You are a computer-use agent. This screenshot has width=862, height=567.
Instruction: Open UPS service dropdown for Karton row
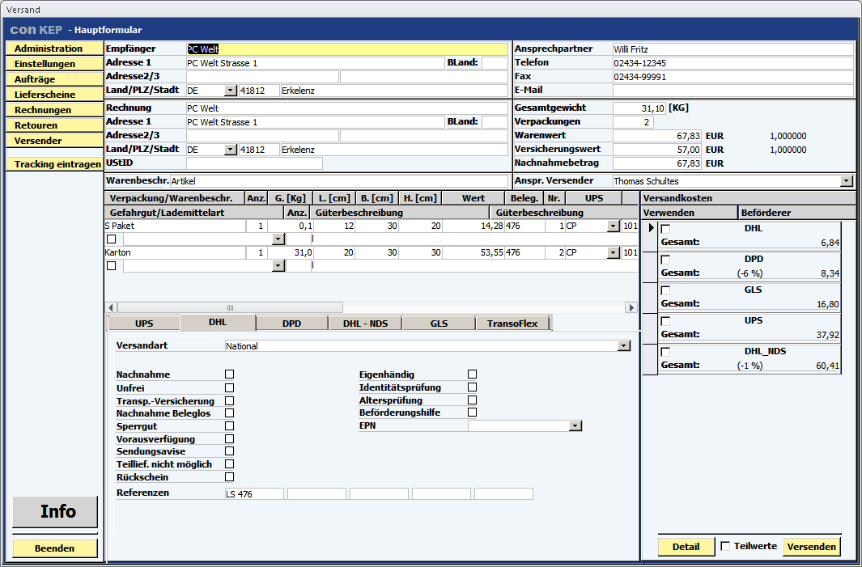click(x=614, y=252)
